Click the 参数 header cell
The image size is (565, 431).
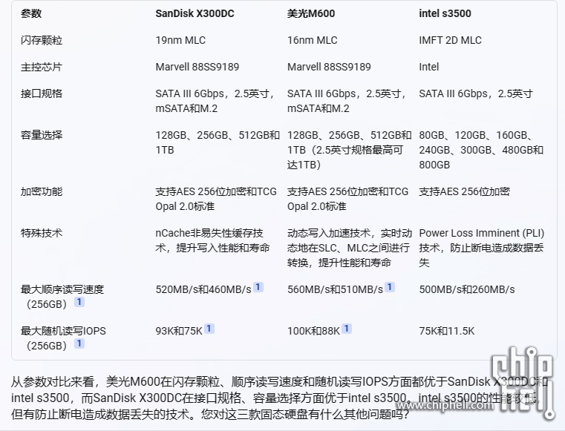[31, 13]
